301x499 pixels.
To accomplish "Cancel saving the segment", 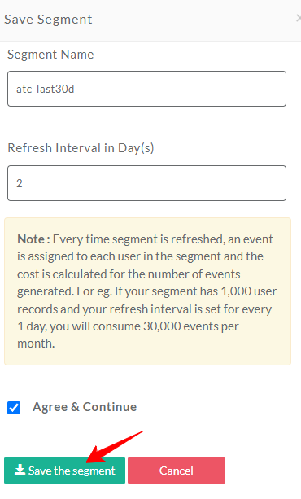I will [x=177, y=471].
